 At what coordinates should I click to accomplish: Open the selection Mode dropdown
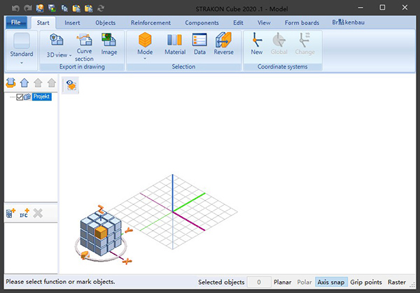(x=145, y=47)
